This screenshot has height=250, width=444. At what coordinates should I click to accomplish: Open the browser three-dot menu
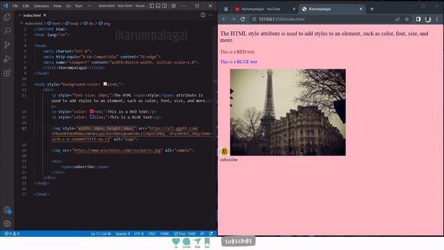click(x=437, y=19)
